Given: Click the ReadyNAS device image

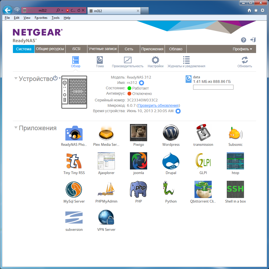Looking at the screenshot, I should click(x=74, y=92).
